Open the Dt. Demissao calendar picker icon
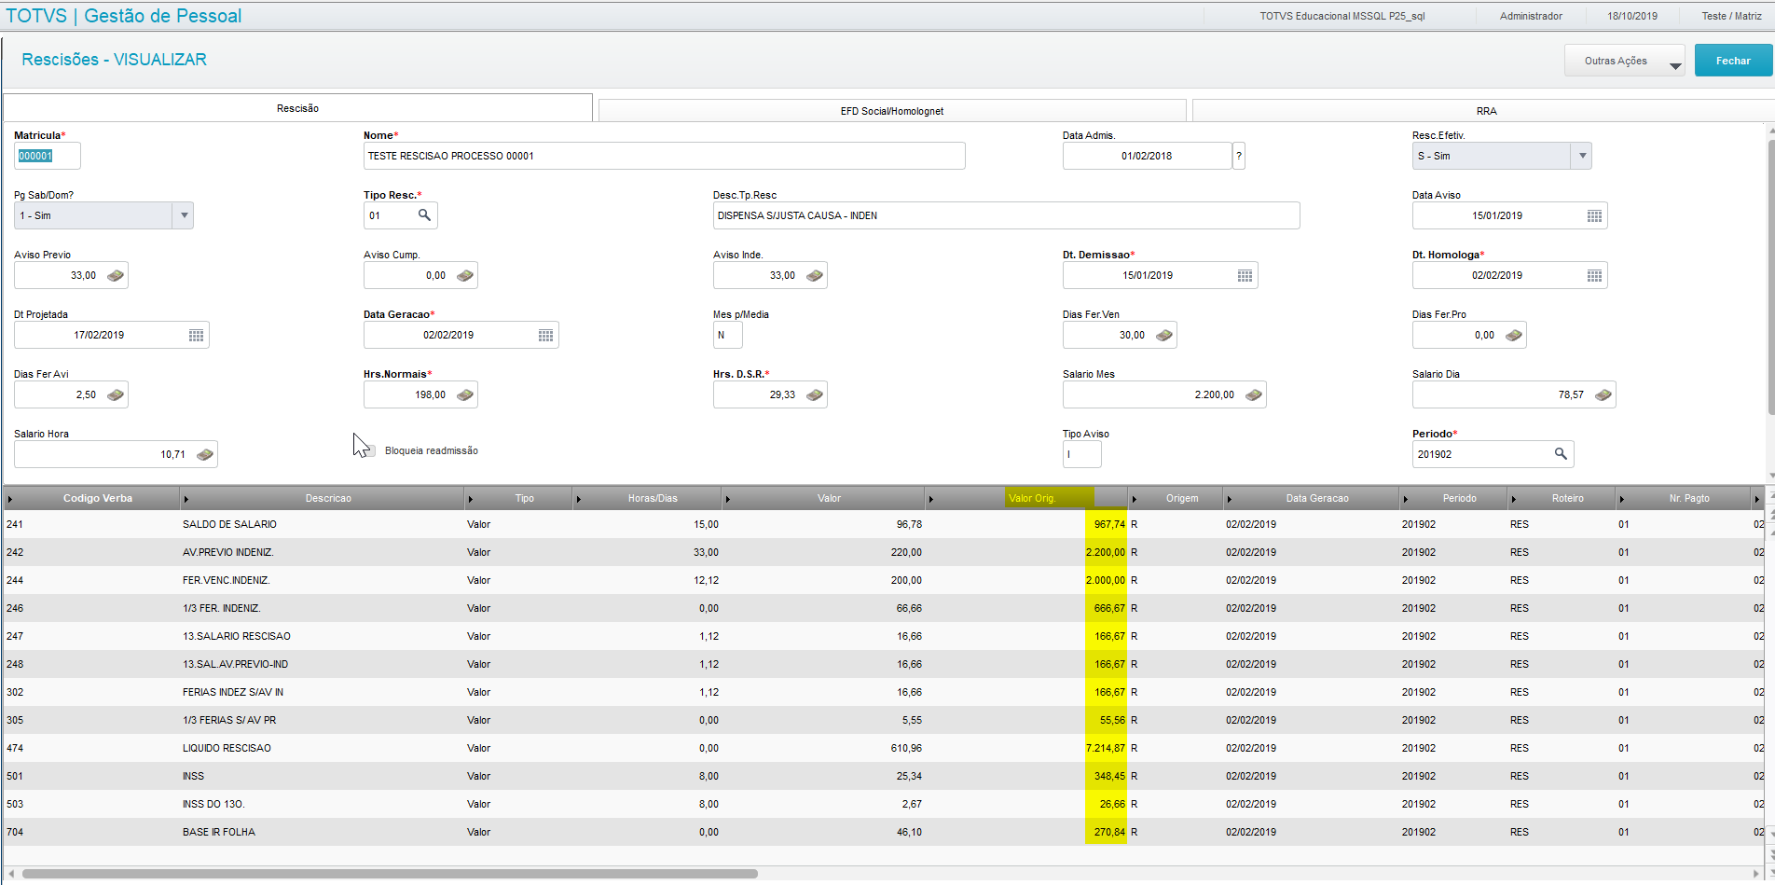 1245,275
